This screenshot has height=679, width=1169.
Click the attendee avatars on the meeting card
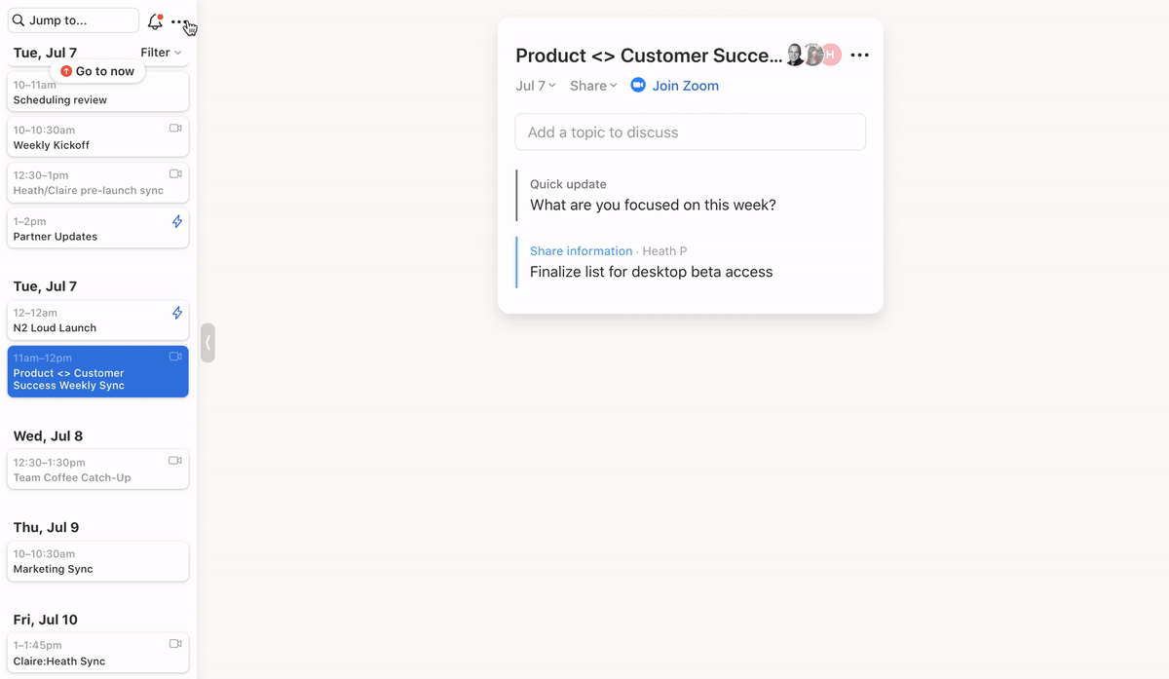click(812, 56)
